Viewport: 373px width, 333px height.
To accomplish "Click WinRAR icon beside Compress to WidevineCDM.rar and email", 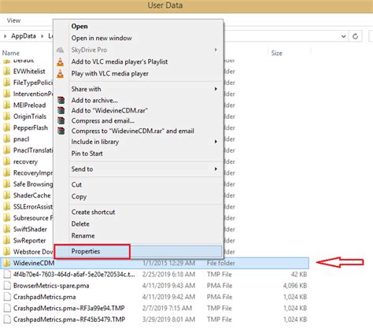I will point(61,131).
